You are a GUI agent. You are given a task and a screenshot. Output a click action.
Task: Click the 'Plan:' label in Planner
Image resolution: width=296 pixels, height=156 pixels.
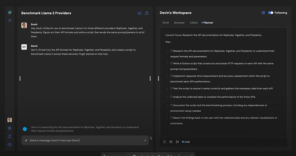(168, 42)
